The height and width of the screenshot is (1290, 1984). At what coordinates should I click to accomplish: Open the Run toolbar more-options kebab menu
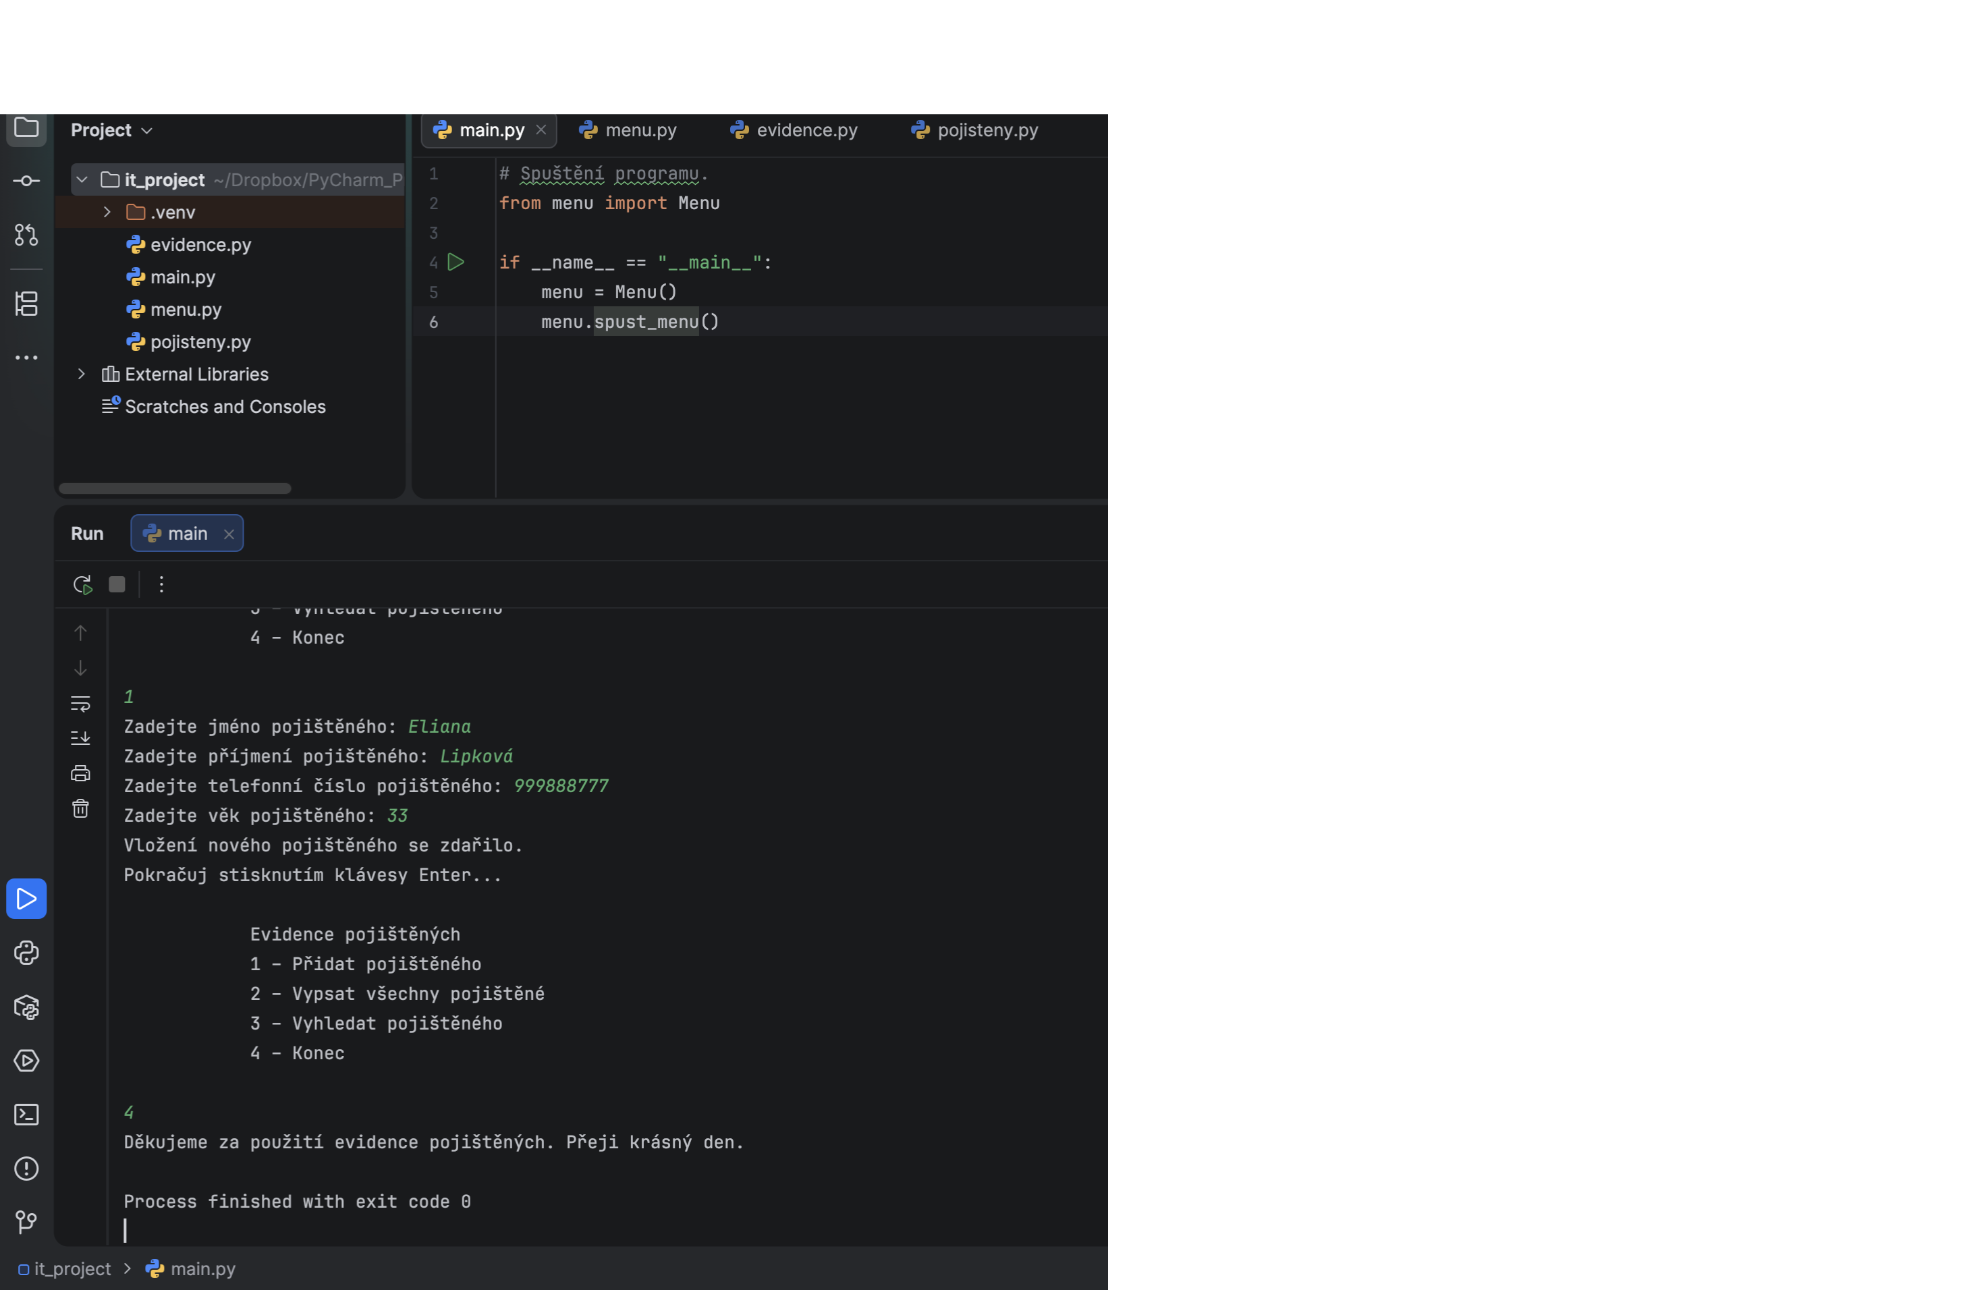[162, 585]
